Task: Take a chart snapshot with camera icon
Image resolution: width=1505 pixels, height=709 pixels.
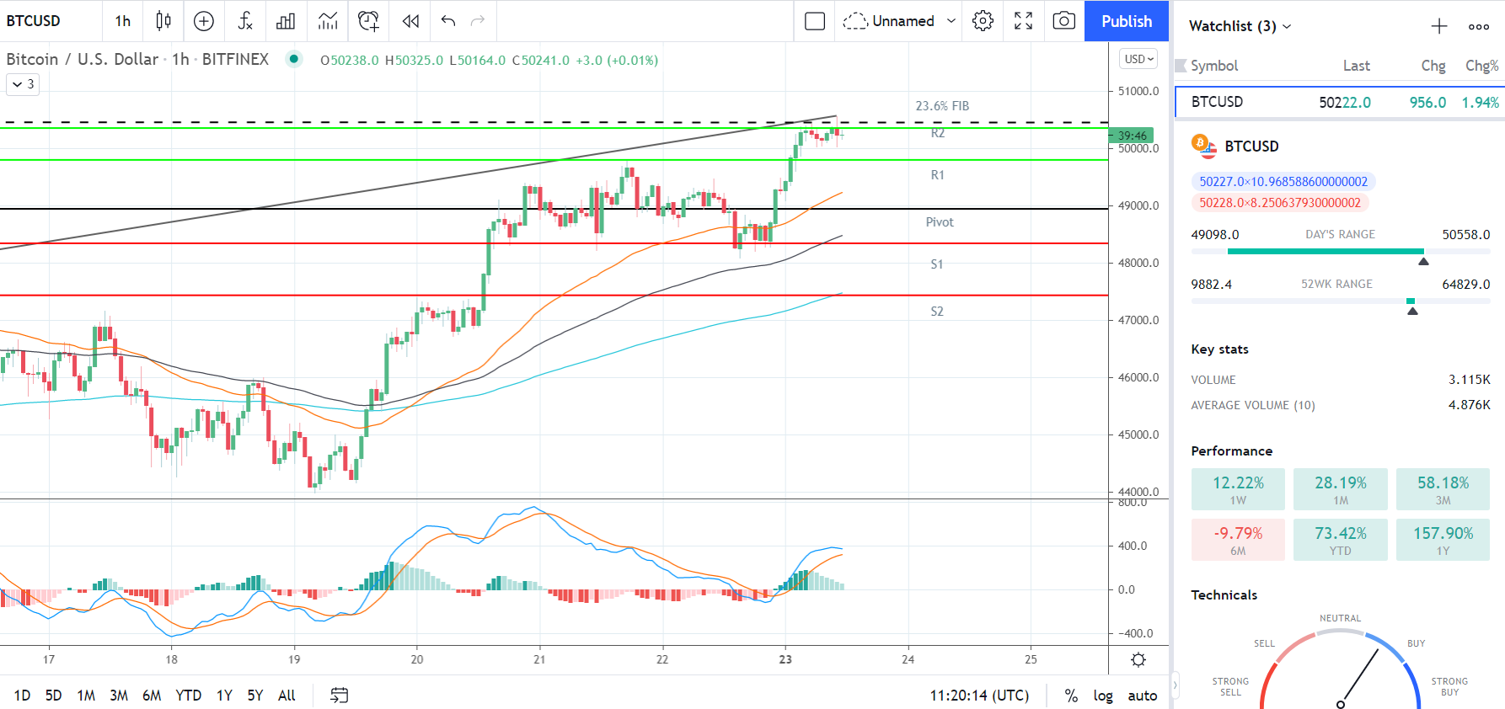Action: (x=1064, y=21)
